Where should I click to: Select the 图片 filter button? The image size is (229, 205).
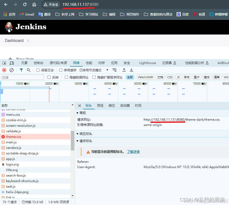[x=197, y=77]
